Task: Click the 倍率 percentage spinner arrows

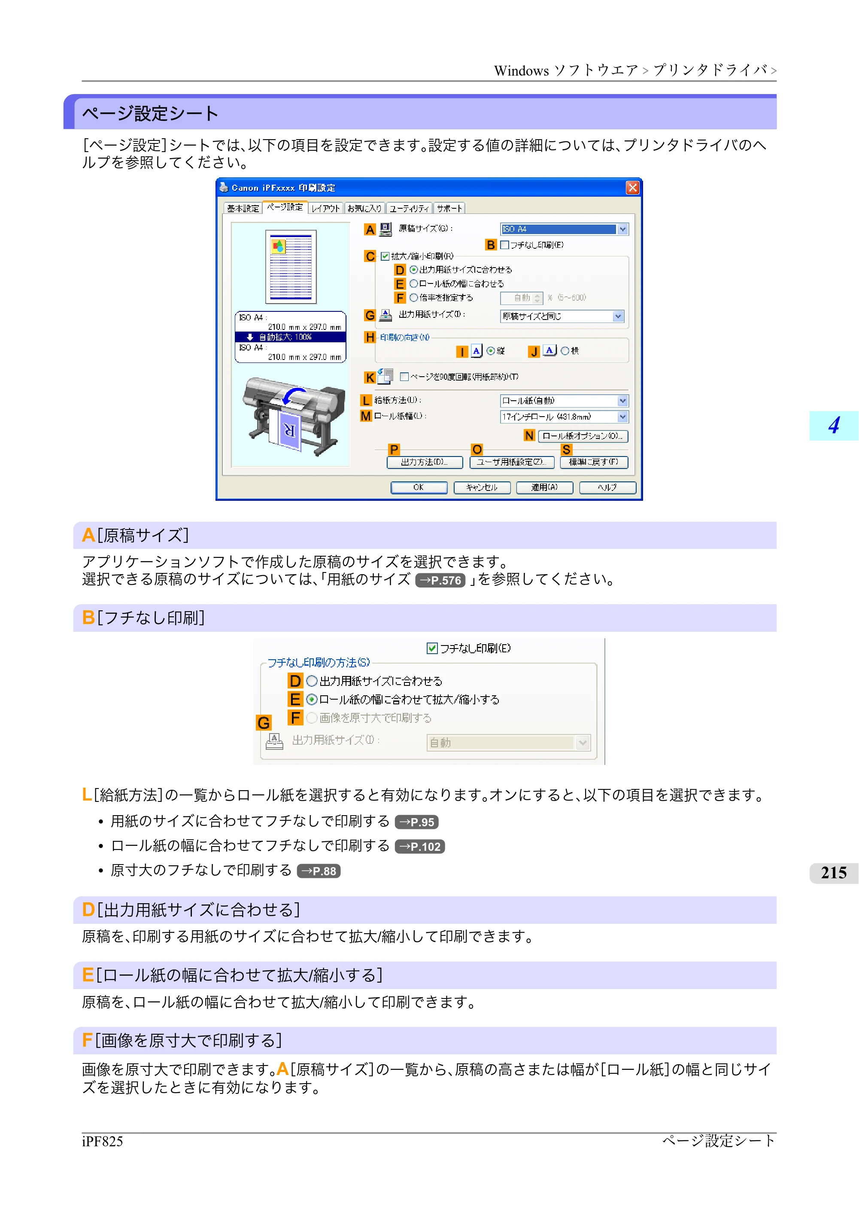Action: [537, 298]
